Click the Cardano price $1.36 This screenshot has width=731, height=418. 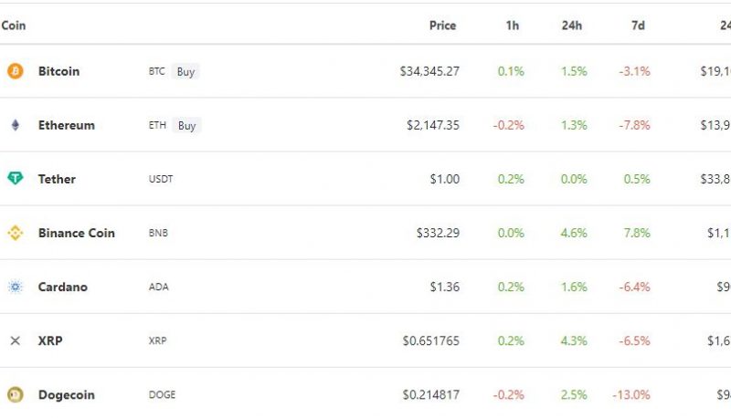click(445, 287)
